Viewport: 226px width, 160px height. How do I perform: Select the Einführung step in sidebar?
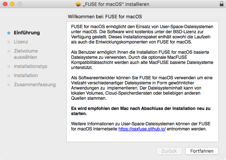(x=27, y=33)
